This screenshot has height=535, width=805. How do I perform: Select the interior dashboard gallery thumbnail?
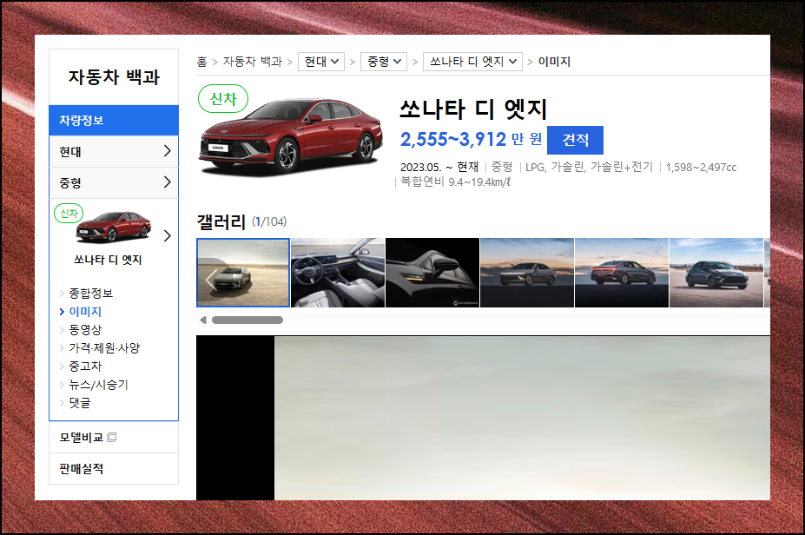pos(338,273)
